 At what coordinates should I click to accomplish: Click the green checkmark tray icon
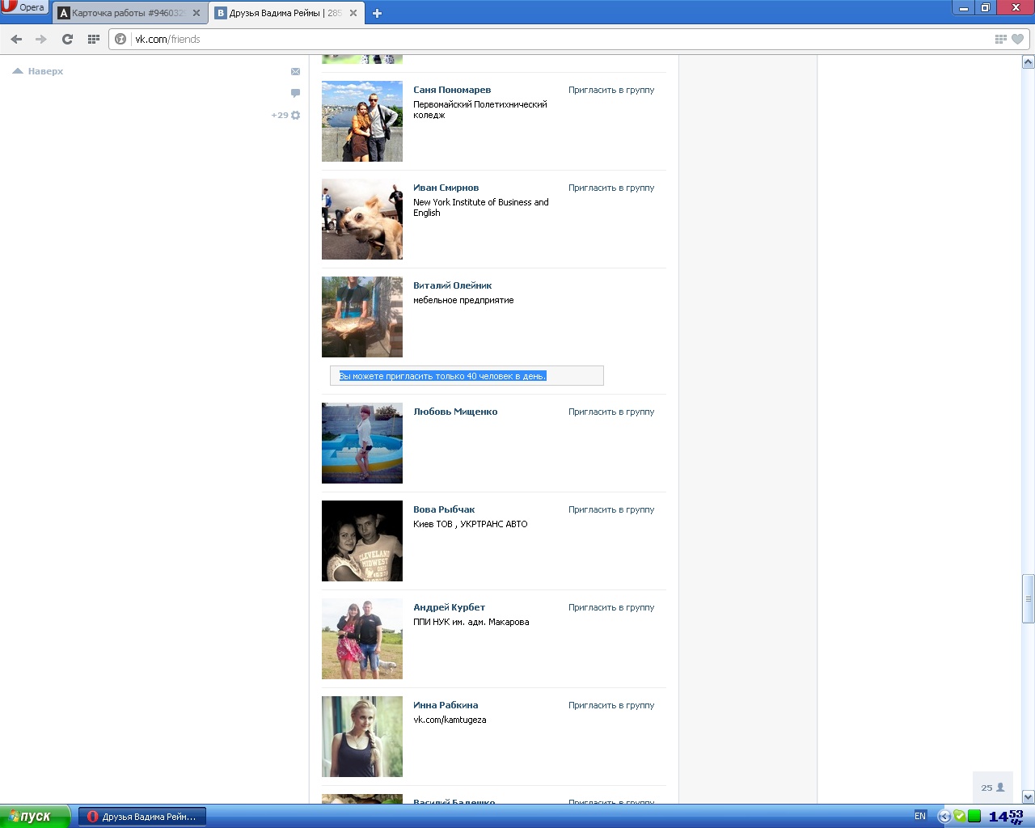click(960, 816)
